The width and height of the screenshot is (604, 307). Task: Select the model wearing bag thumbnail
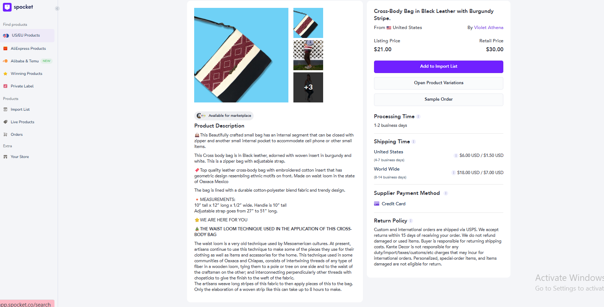308,55
